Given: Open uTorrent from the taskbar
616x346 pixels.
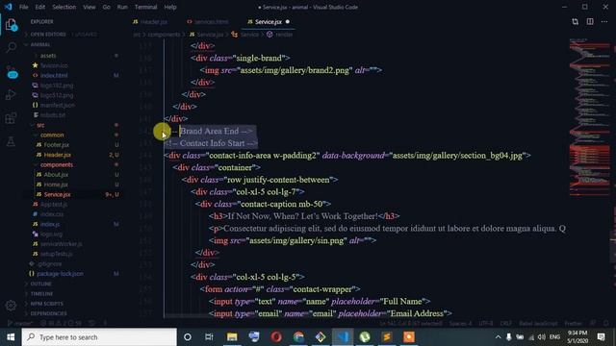Looking at the screenshot, I should 365,337.
